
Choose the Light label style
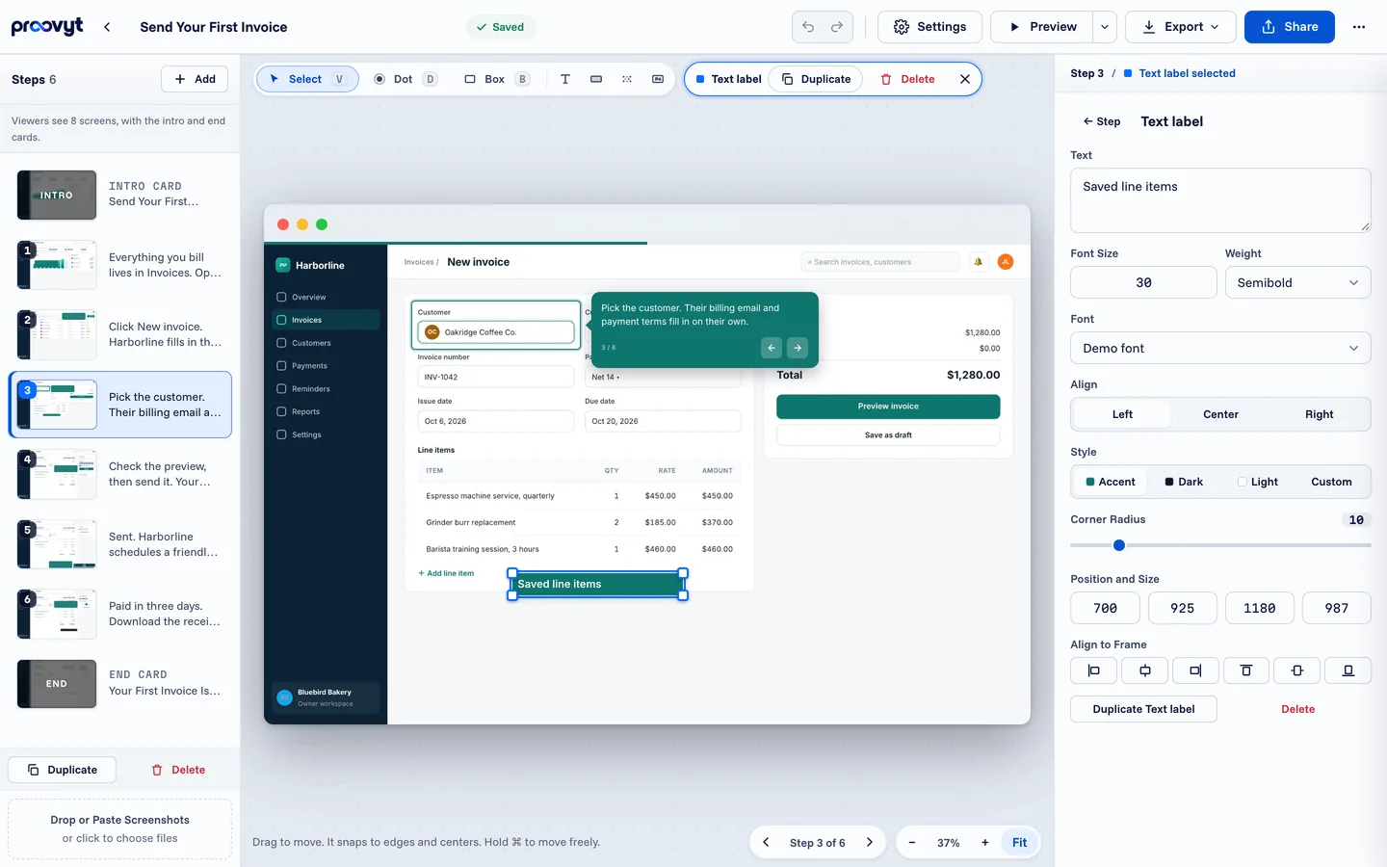pos(1258,482)
